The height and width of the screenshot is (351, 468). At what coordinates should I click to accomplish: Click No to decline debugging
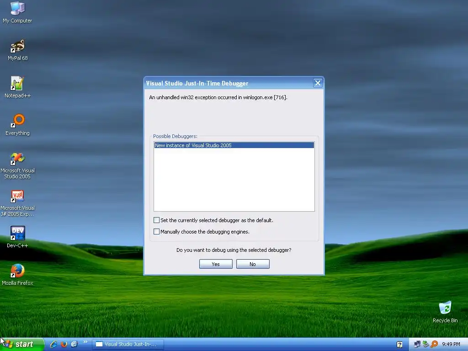coord(253,264)
